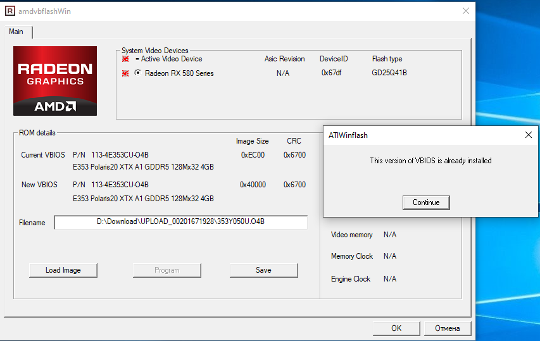The width and height of the screenshot is (540, 341).
Task: Click the Load Image button
Action: (x=63, y=270)
